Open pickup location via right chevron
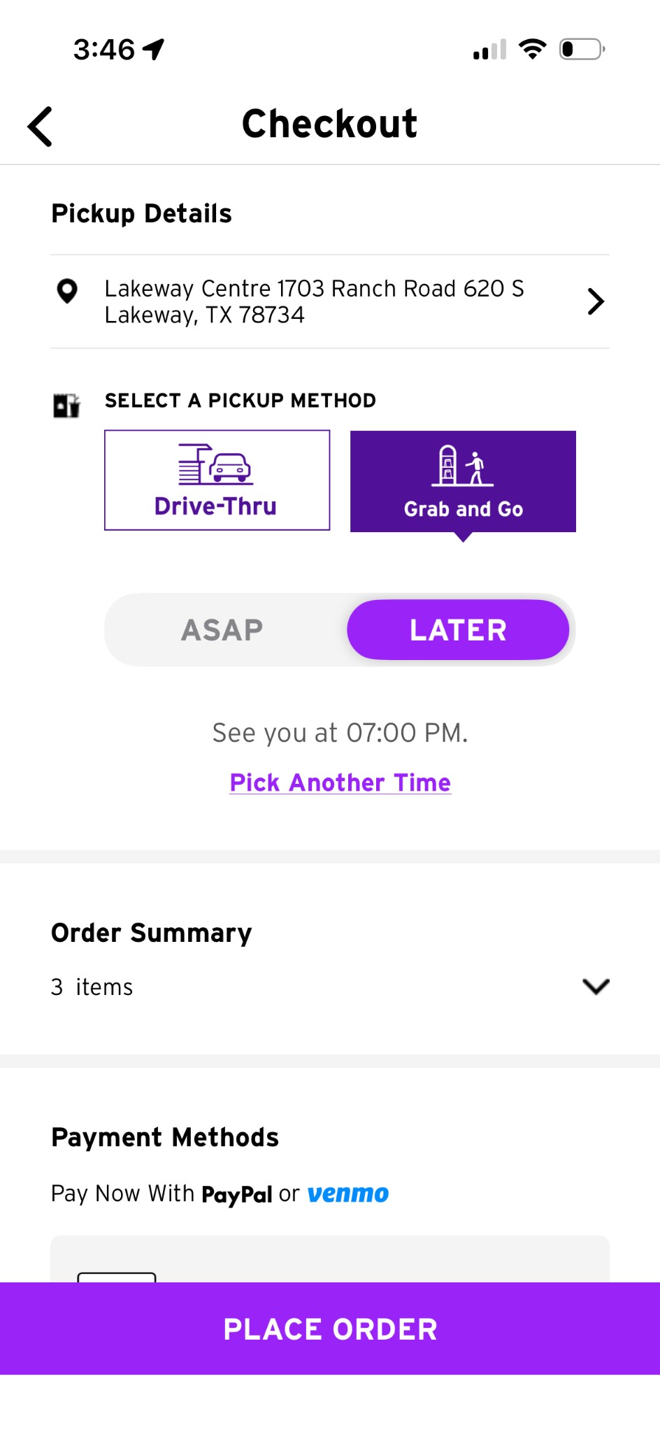 595,301
